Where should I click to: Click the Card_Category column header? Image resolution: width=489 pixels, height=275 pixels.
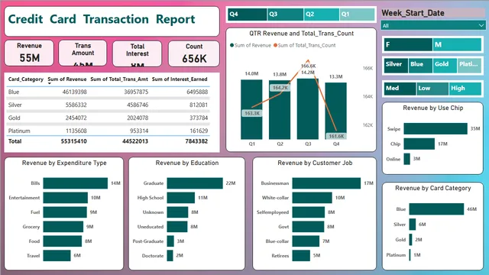point(26,79)
